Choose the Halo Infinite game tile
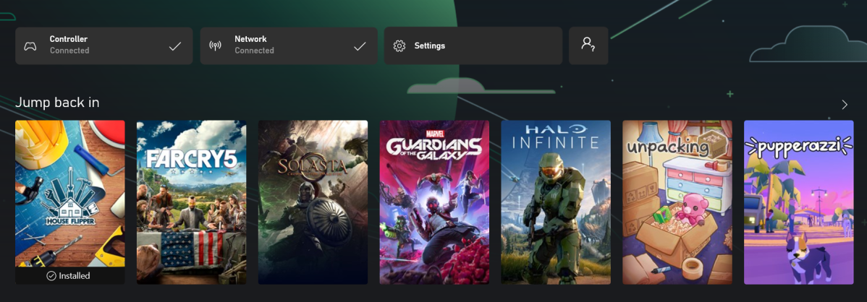The height and width of the screenshot is (302, 867). (556, 202)
